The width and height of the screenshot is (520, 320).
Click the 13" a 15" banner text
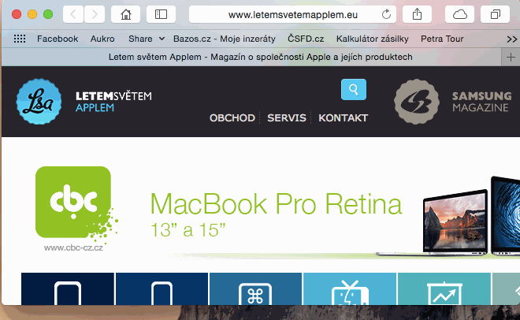point(188,230)
